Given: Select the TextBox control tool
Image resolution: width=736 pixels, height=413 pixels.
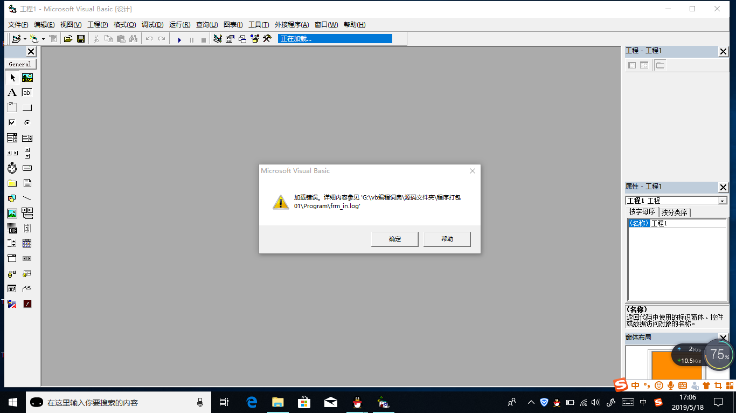Looking at the screenshot, I should click(x=27, y=93).
